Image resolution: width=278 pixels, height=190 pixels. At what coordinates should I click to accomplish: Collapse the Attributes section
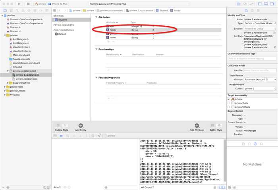96,17
